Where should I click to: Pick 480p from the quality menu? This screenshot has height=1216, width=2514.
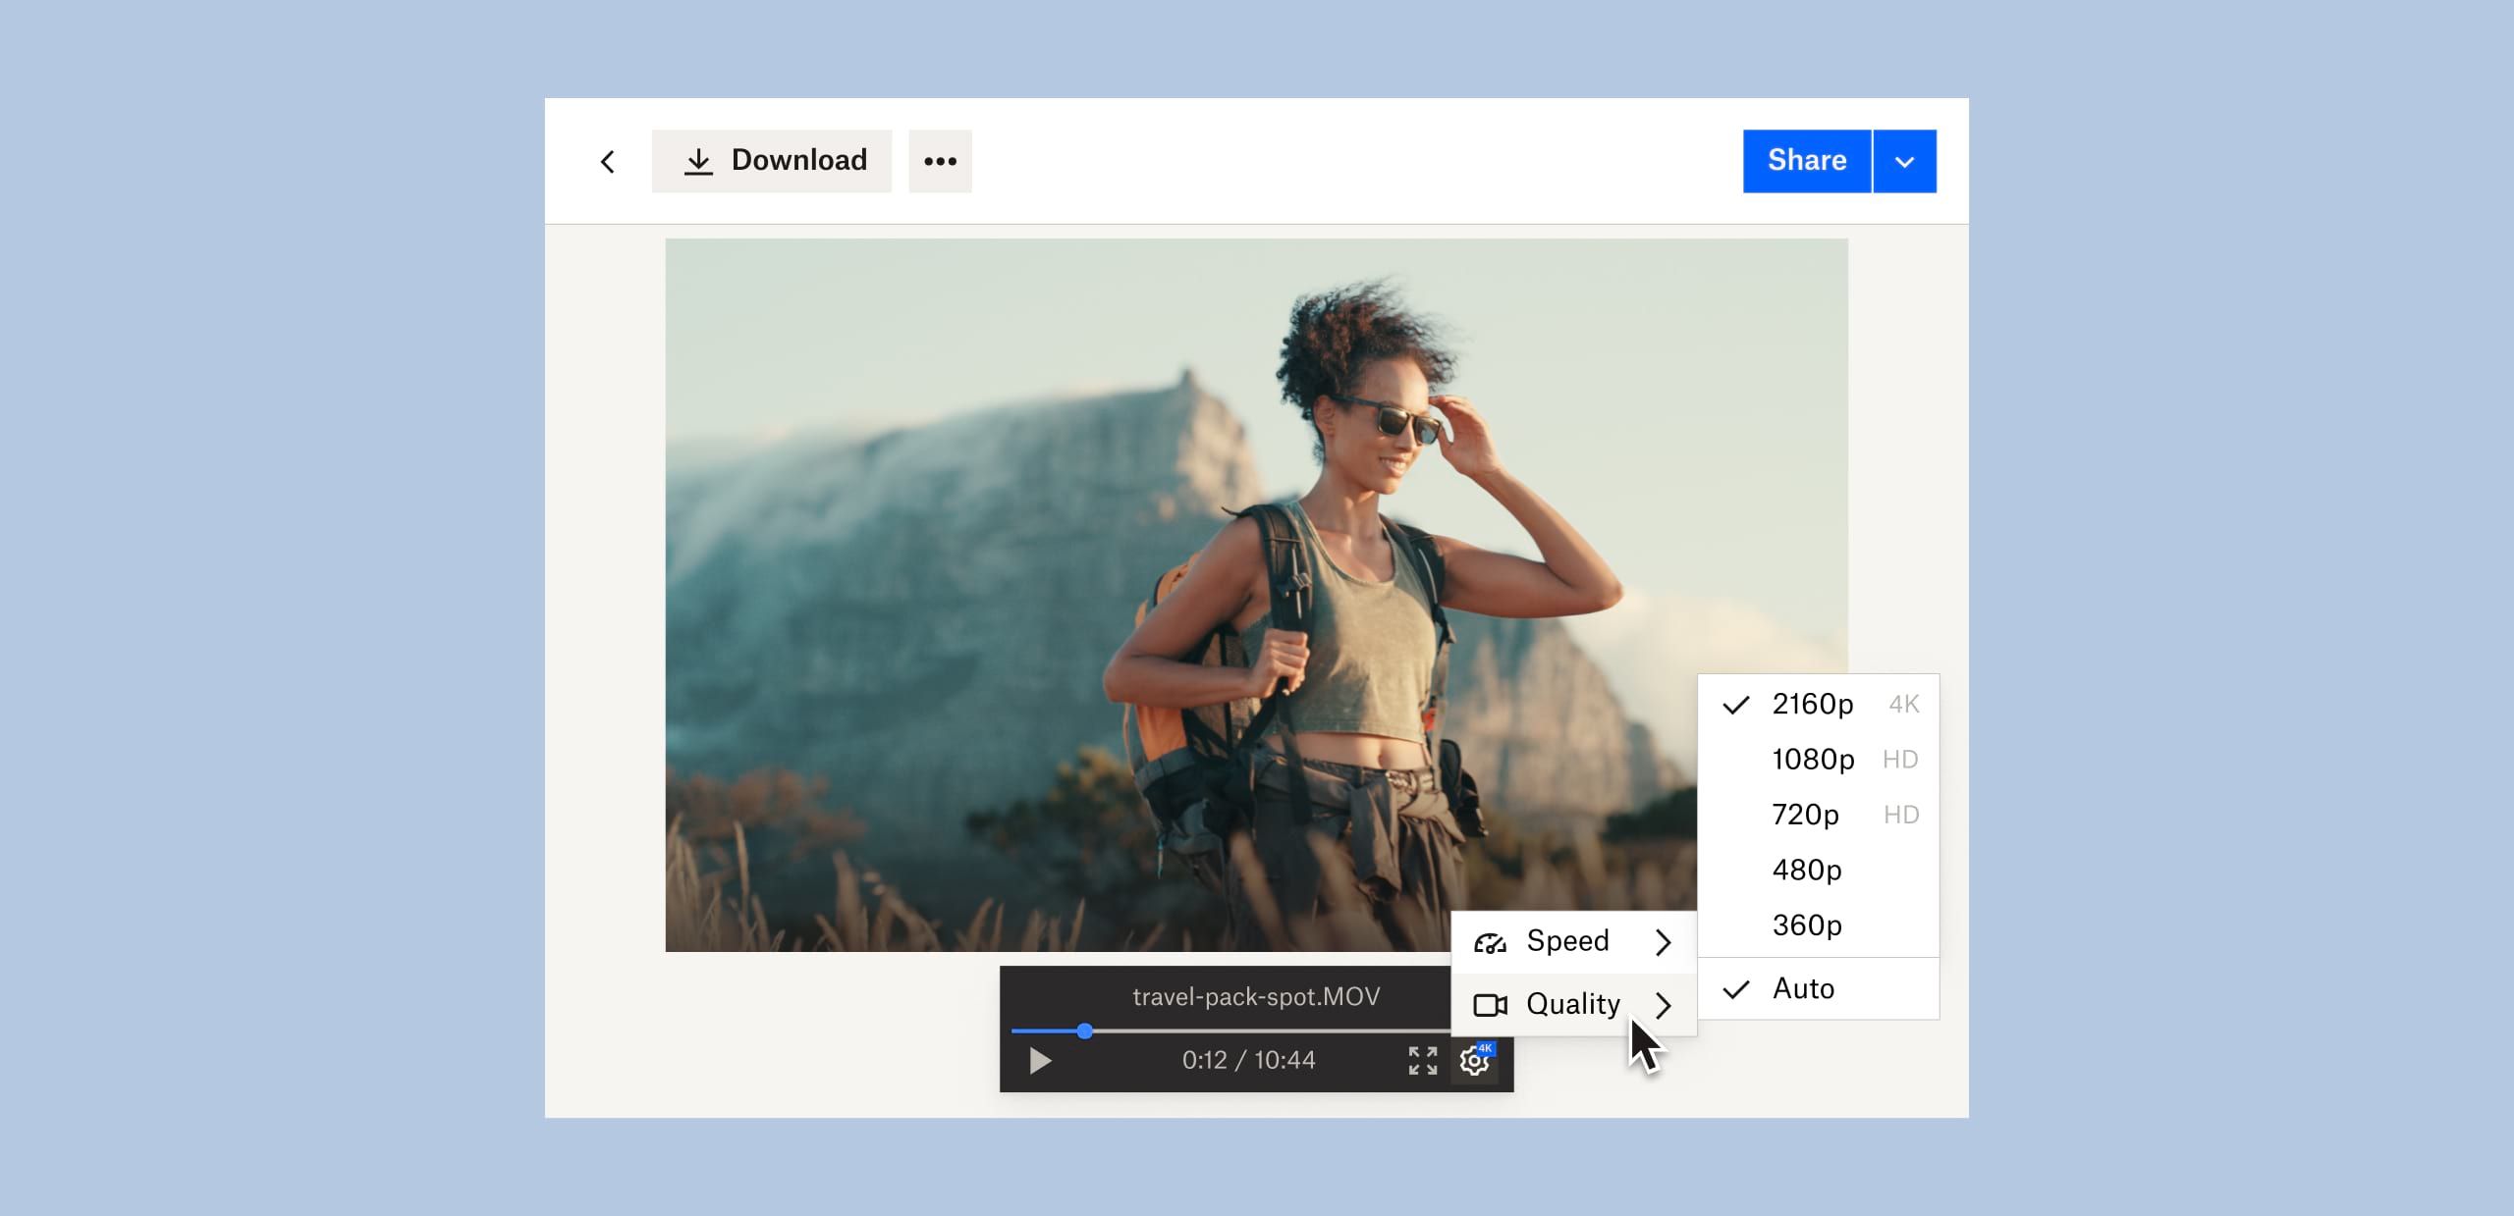(1806, 871)
